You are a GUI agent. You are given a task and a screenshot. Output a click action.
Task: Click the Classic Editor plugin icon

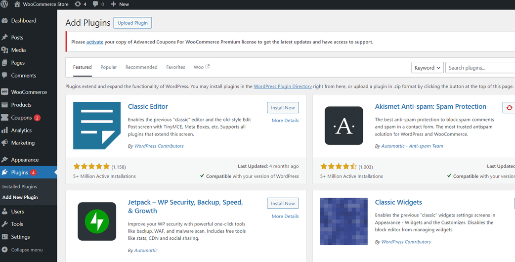pyautogui.click(x=96, y=126)
